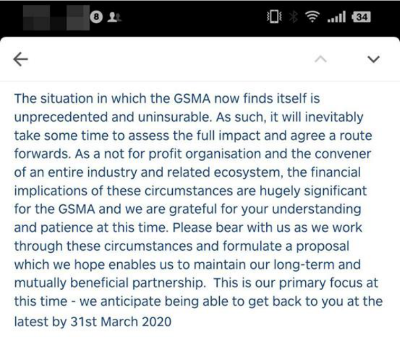Jump to previous message with up chevron
Image resolution: width=402 pixels, height=360 pixels.
321,59
